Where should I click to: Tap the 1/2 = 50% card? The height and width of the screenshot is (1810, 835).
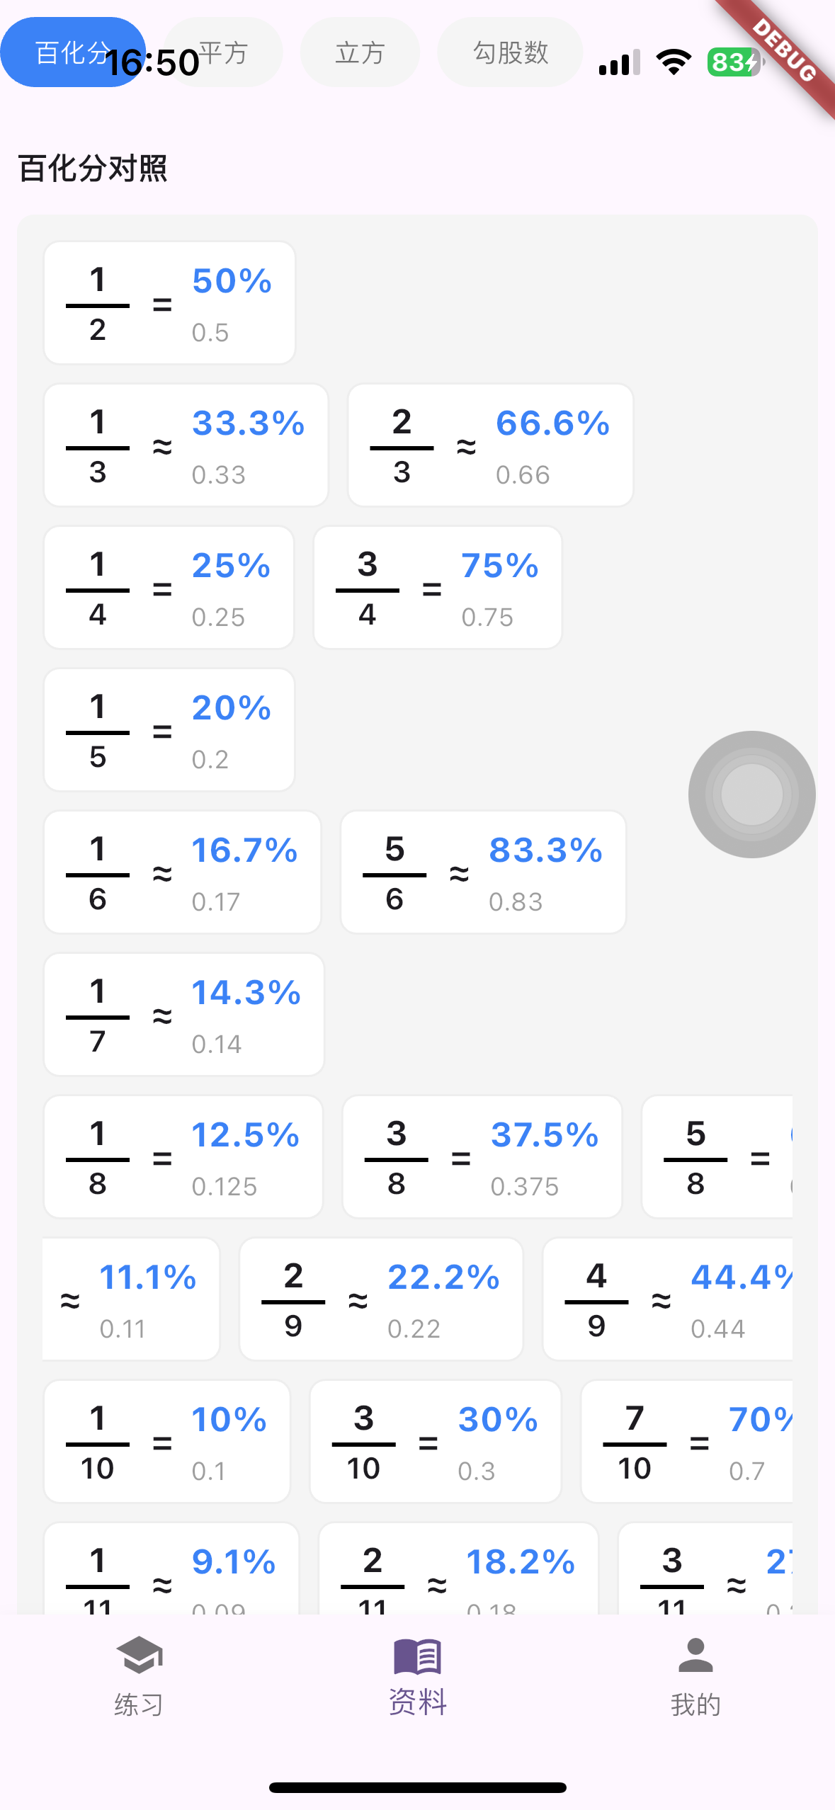[x=169, y=303]
